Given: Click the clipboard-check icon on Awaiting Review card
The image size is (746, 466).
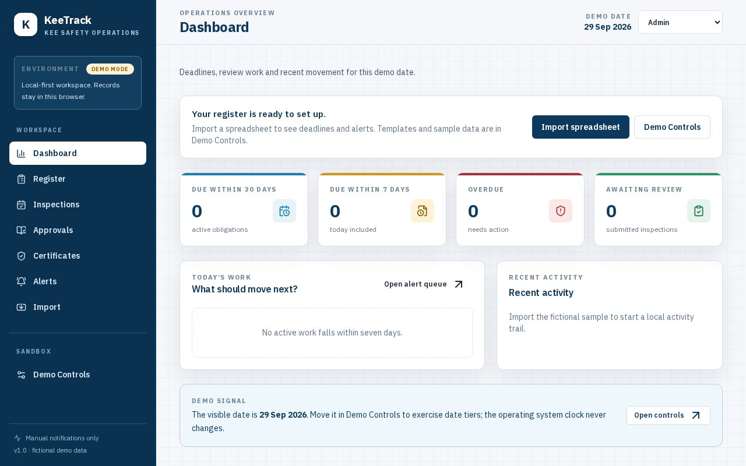Looking at the screenshot, I should pyautogui.click(x=699, y=211).
